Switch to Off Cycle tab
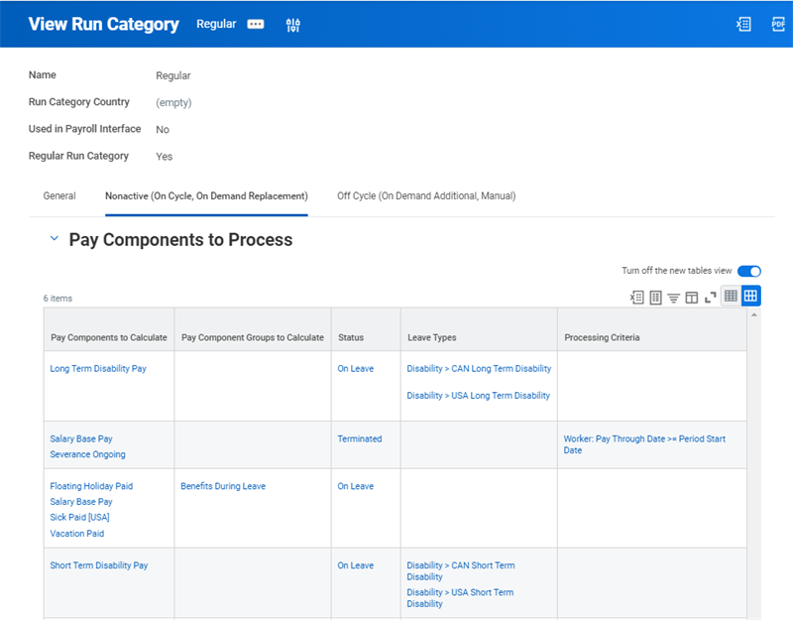 426,195
